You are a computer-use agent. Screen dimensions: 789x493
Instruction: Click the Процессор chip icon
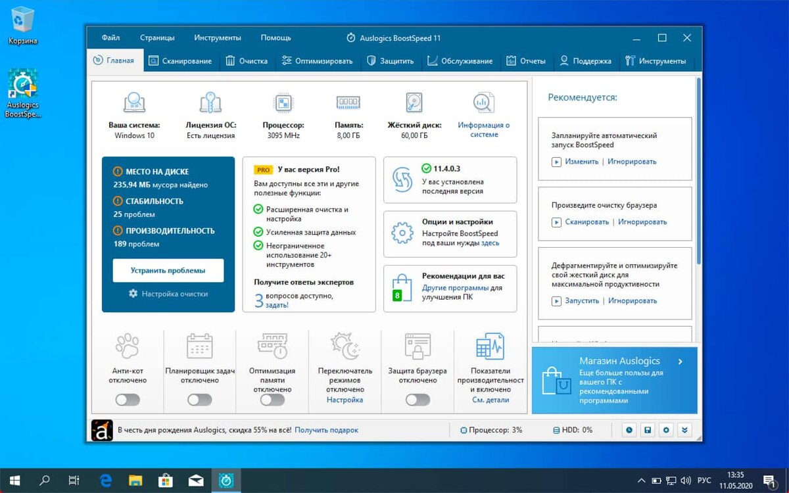click(x=283, y=103)
